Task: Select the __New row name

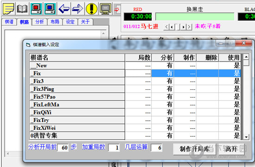Action: coord(77,66)
